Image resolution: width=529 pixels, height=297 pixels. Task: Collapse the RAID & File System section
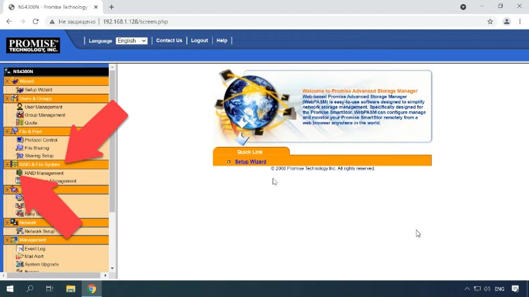[x=7, y=164]
